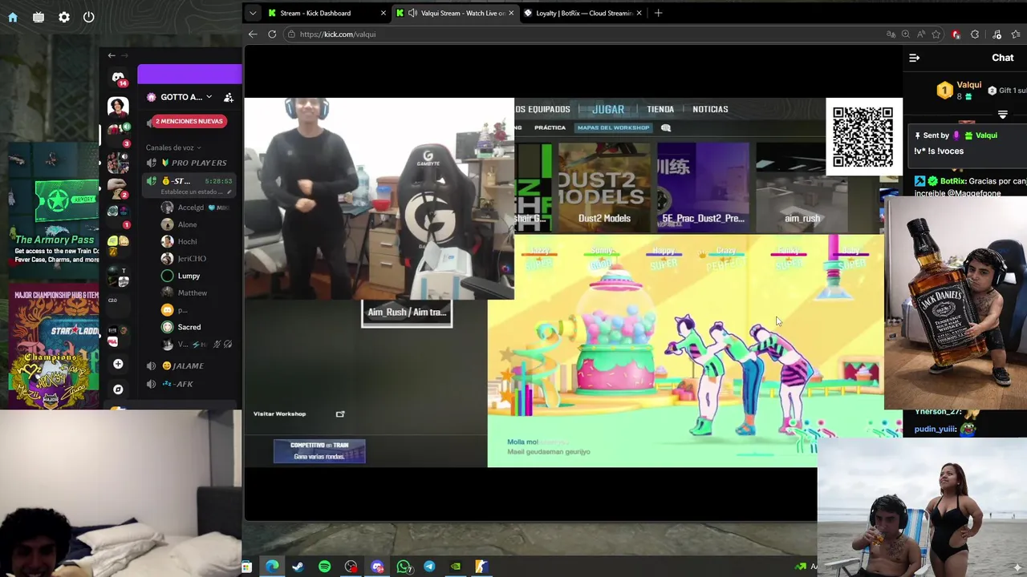The image size is (1027, 577).
Task: Select the aim_rush workshop map
Action: [802, 186]
